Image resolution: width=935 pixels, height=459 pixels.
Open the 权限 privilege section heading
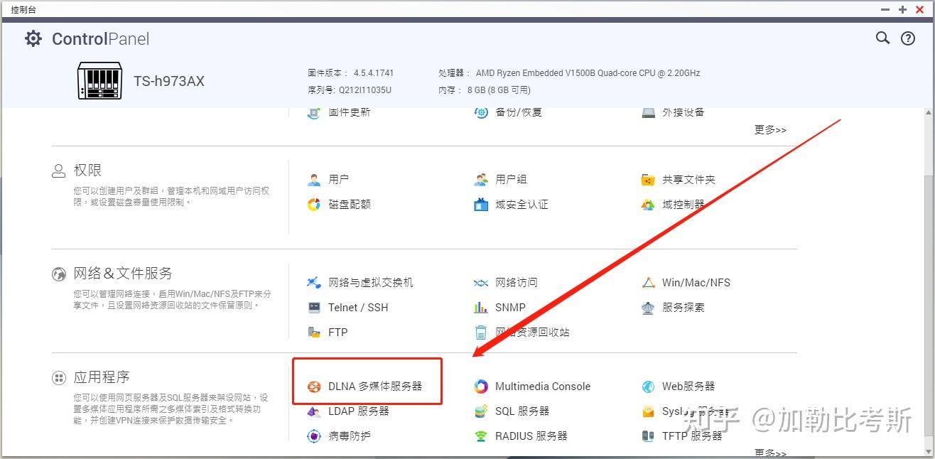click(x=87, y=171)
